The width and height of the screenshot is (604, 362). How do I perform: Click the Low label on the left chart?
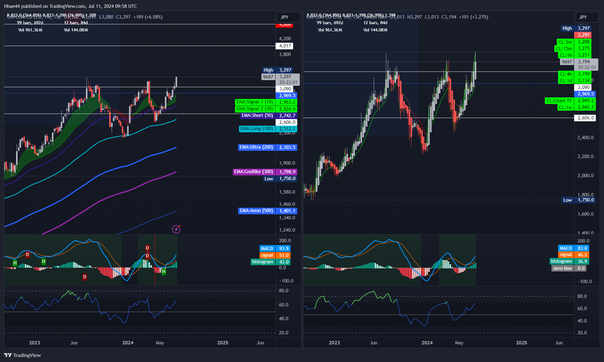(x=269, y=179)
